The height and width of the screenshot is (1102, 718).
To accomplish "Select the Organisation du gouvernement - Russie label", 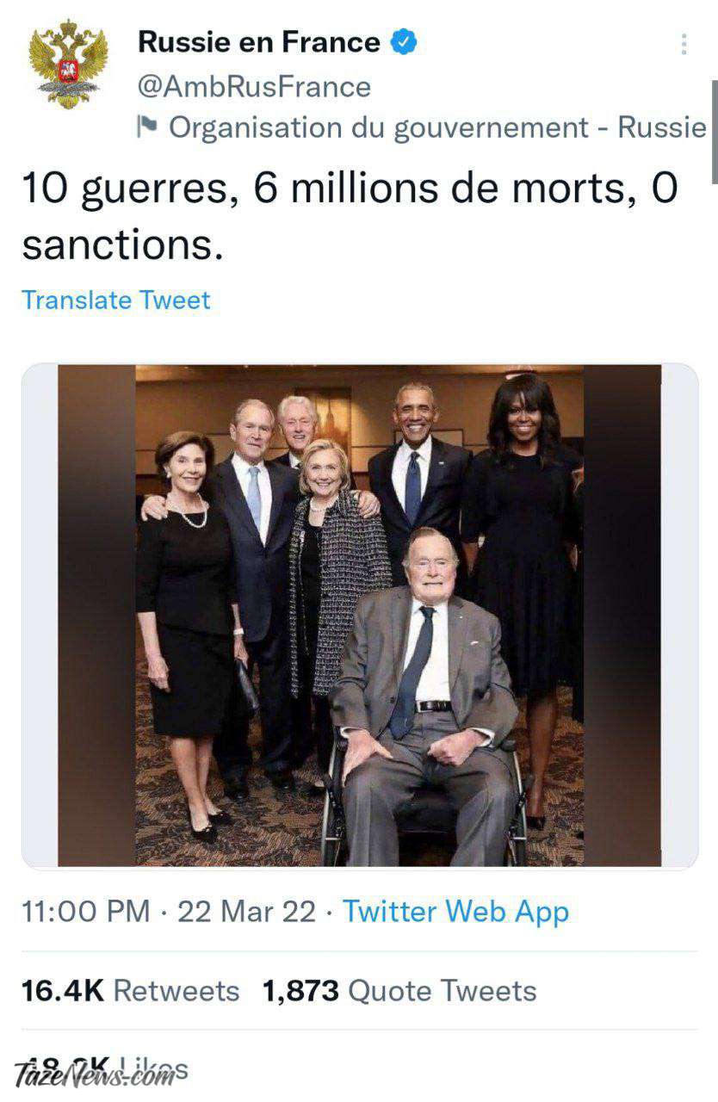I will click(437, 127).
